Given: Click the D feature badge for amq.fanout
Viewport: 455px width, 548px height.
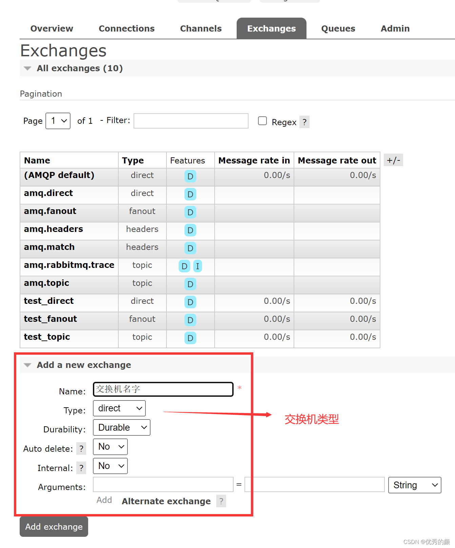Looking at the screenshot, I should 190,212.
